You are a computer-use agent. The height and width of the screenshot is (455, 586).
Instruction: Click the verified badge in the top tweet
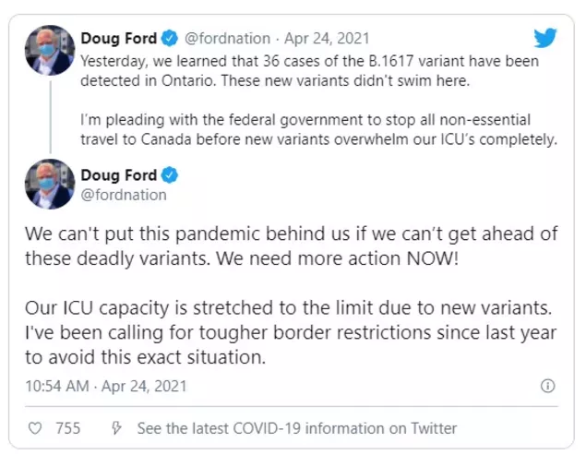(x=171, y=39)
